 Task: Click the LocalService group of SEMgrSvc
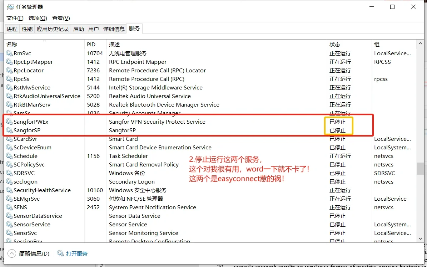pos(390,199)
